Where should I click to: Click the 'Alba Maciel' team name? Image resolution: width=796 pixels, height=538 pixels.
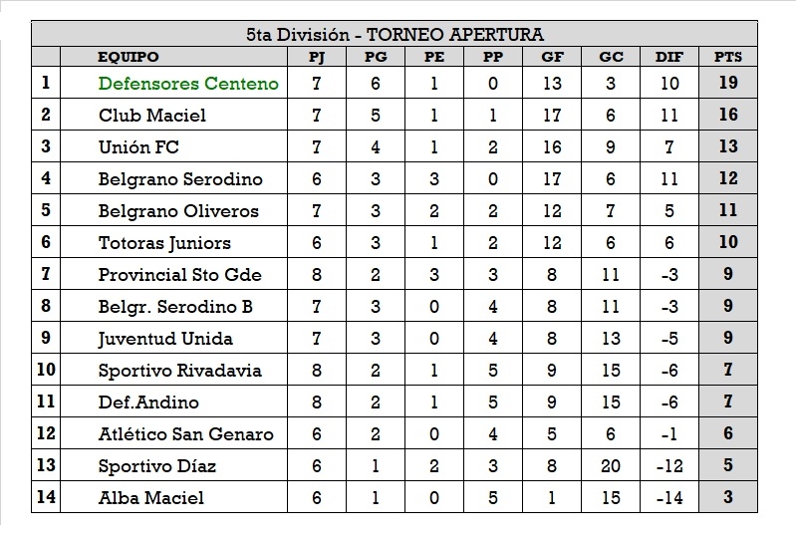(x=151, y=498)
